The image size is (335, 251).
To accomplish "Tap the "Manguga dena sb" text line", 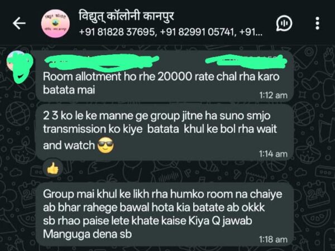I will 87,234.
